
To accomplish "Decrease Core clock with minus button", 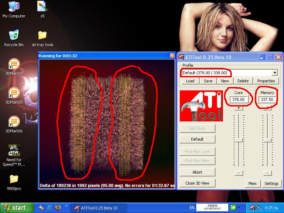I will [239, 173].
